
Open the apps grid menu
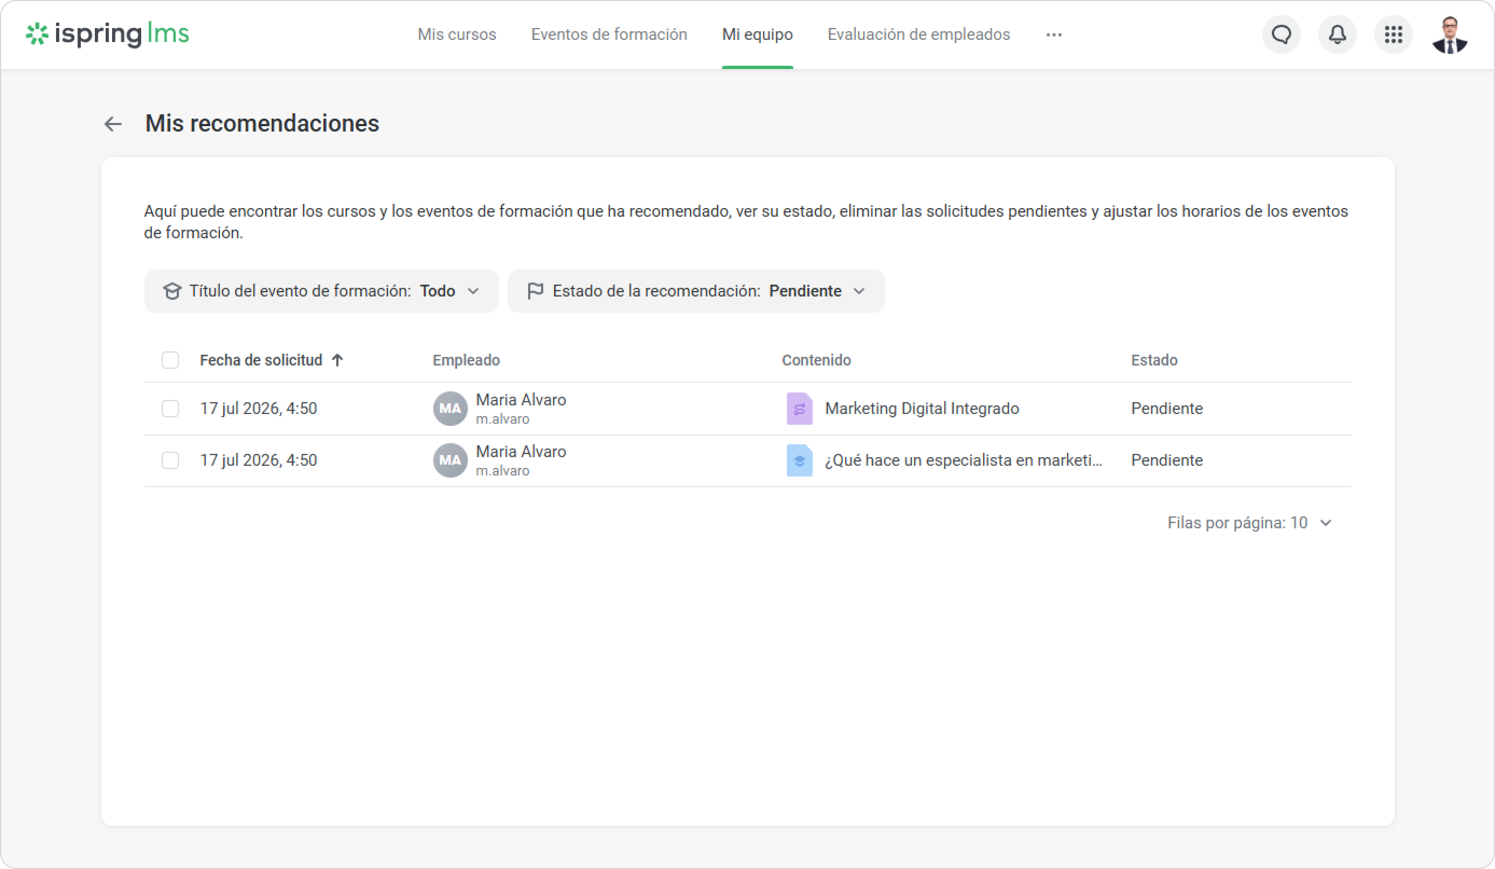click(1394, 35)
